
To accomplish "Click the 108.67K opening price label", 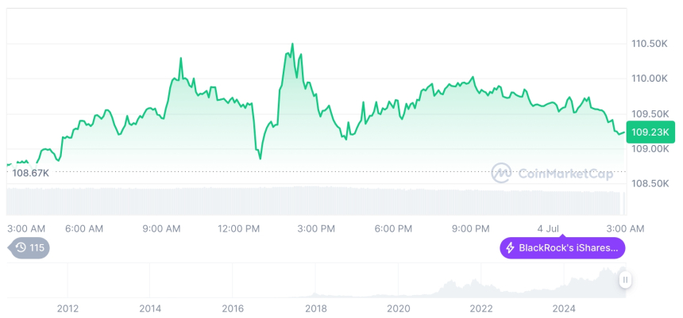I will pos(30,172).
